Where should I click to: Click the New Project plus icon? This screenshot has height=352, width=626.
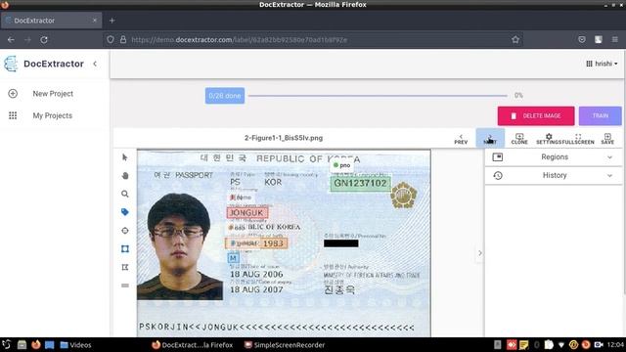(13, 94)
